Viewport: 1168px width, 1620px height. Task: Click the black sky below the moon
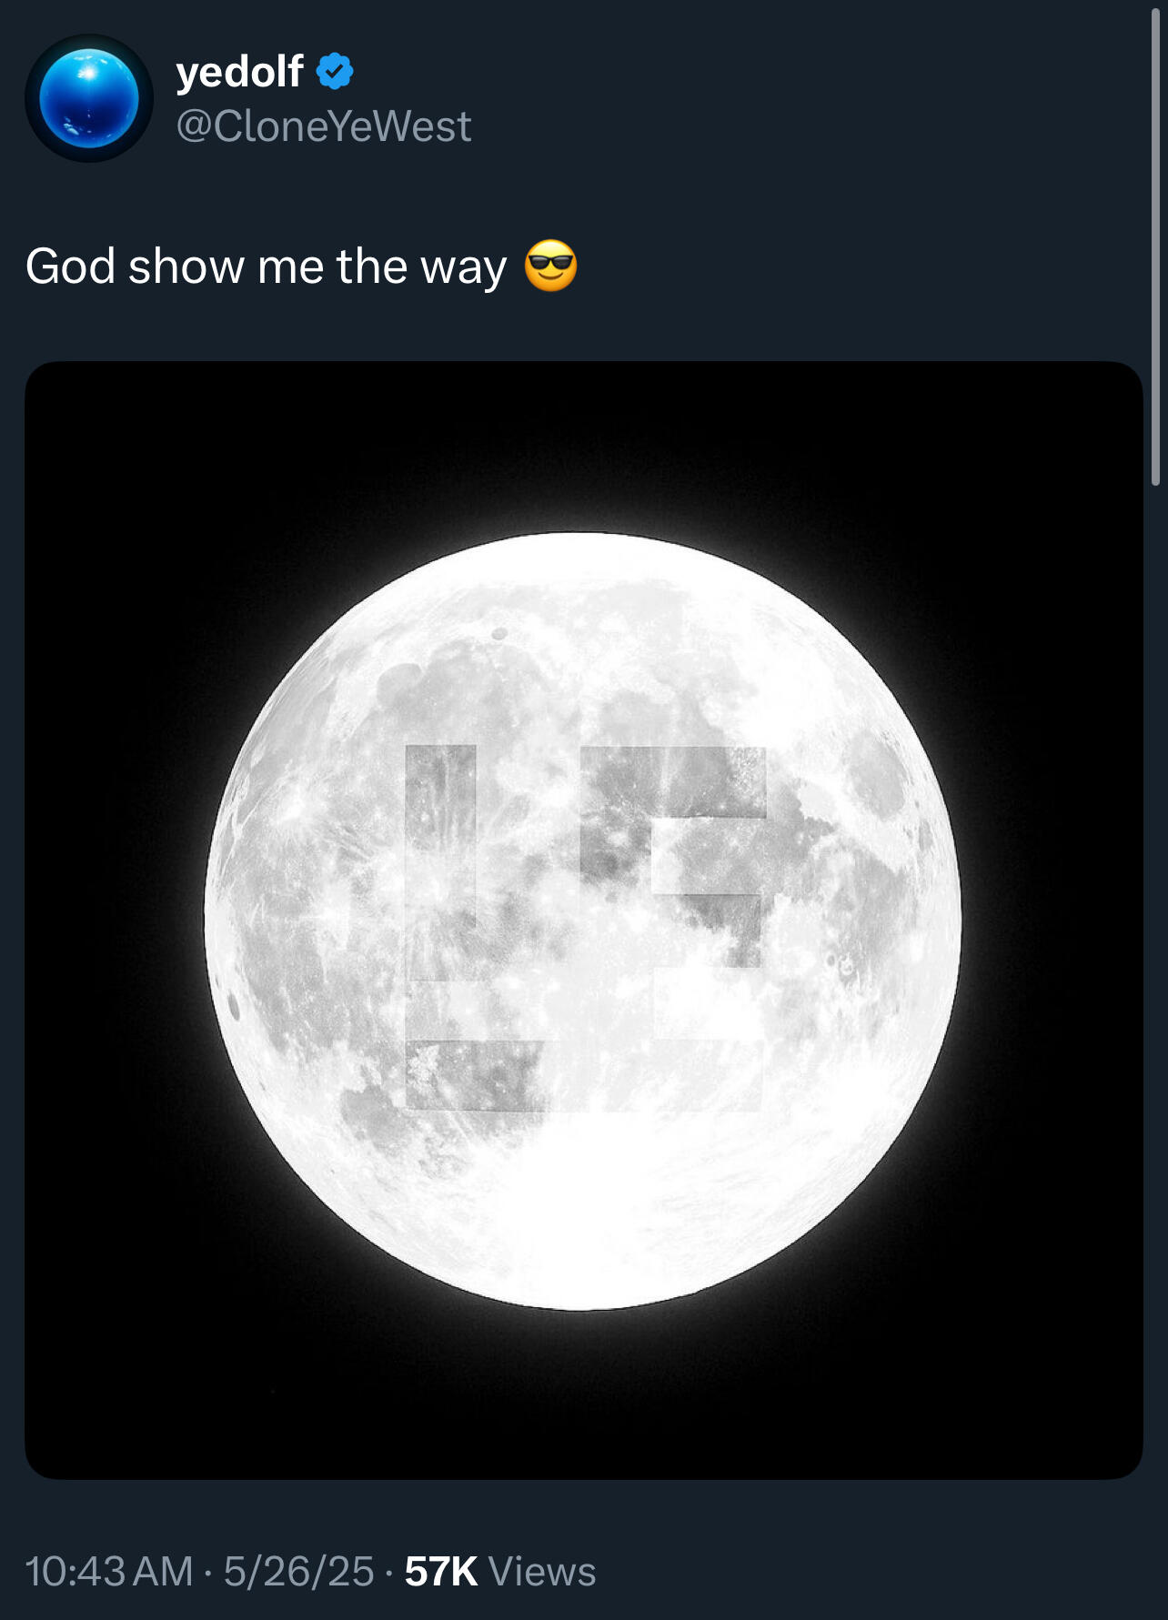(582, 1401)
